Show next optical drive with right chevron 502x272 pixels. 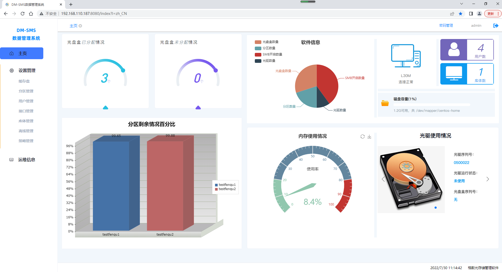488,179
